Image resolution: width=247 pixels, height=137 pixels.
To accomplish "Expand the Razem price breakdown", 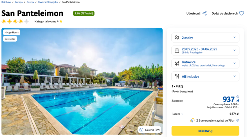I will point(177,114).
